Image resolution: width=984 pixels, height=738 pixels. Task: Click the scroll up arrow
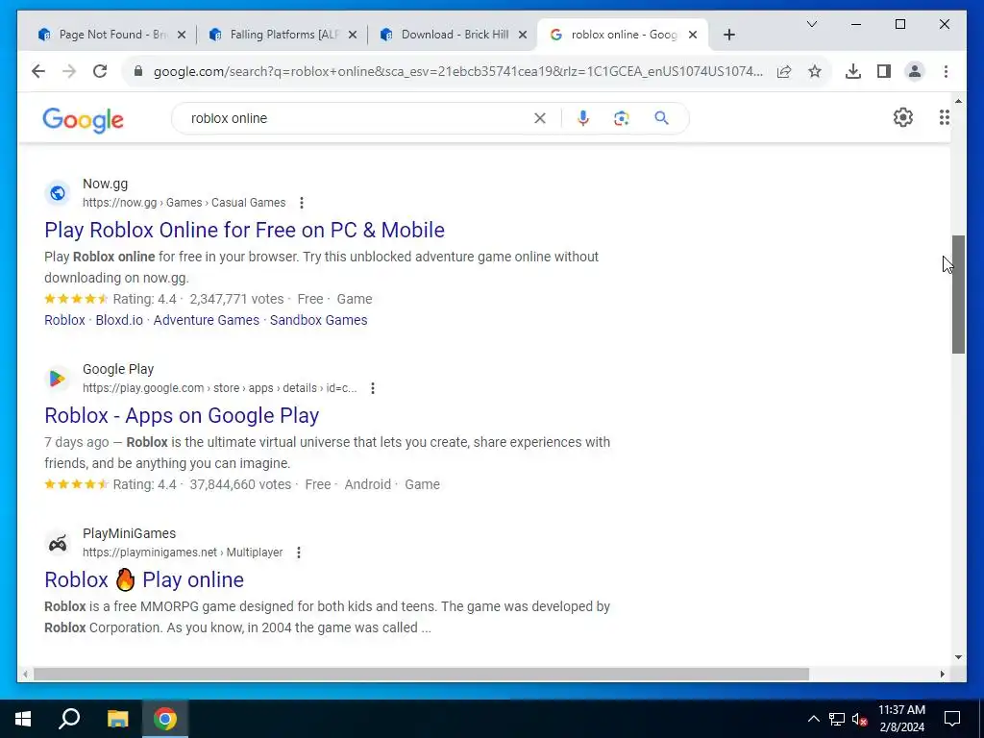tap(958, 100)
